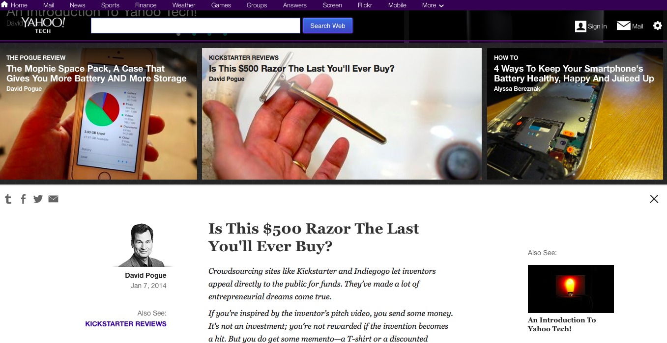The width and height of the screenshot is (667, 343).
Task: Click the Search Web button
Action: tap(328, 26)
